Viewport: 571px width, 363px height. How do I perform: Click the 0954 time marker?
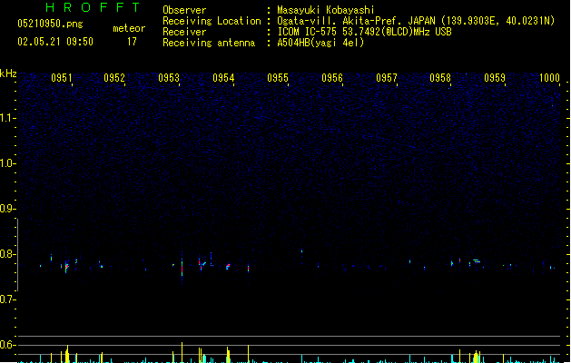(x=223, y=77)
